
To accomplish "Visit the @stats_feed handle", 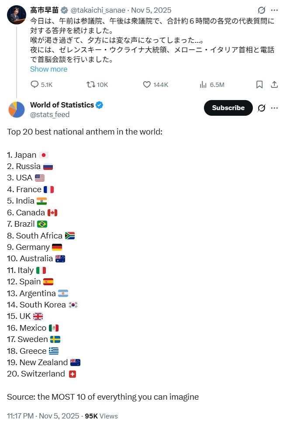I will coord(50,114).
